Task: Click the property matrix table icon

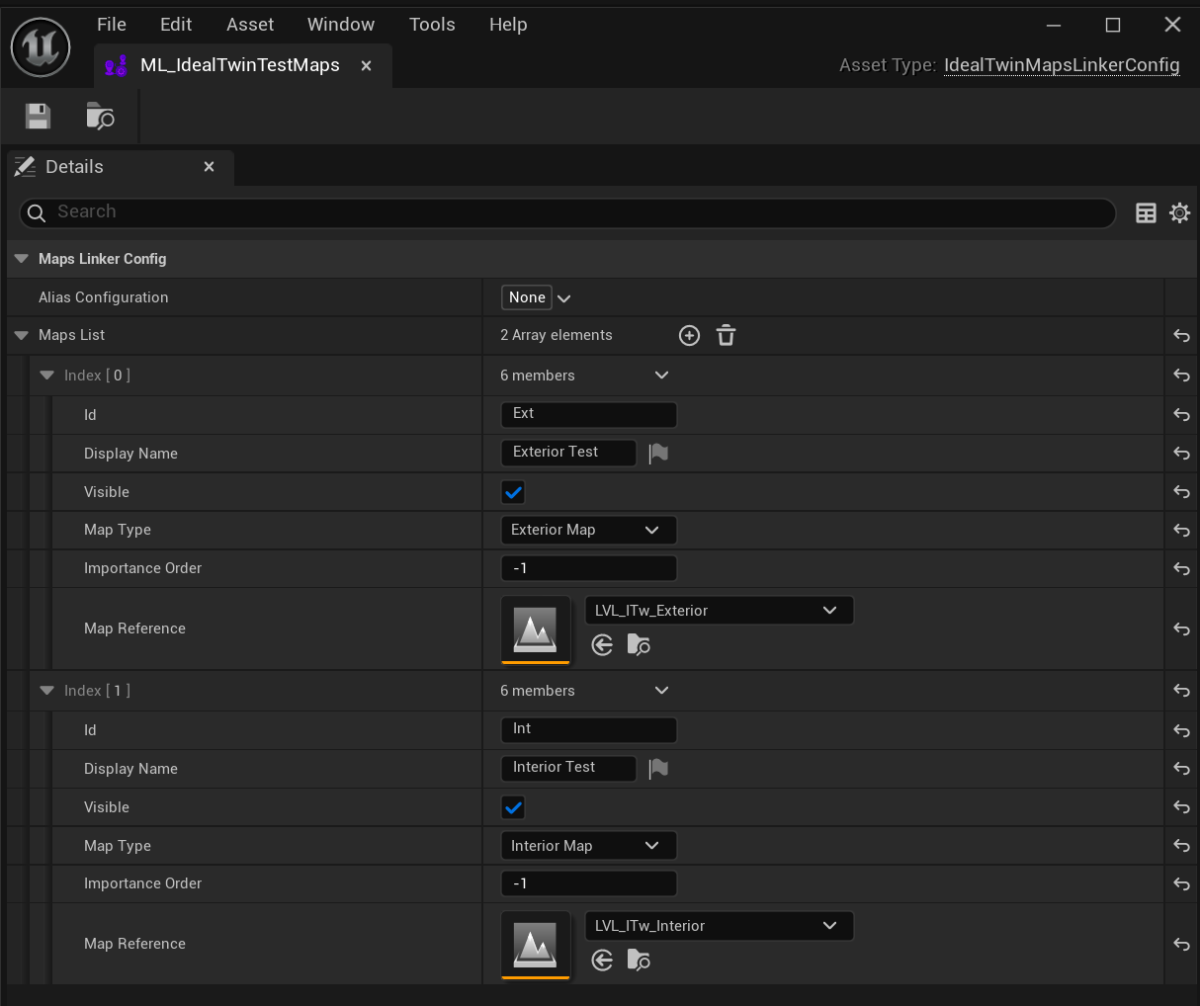Action: (1146, 212)
